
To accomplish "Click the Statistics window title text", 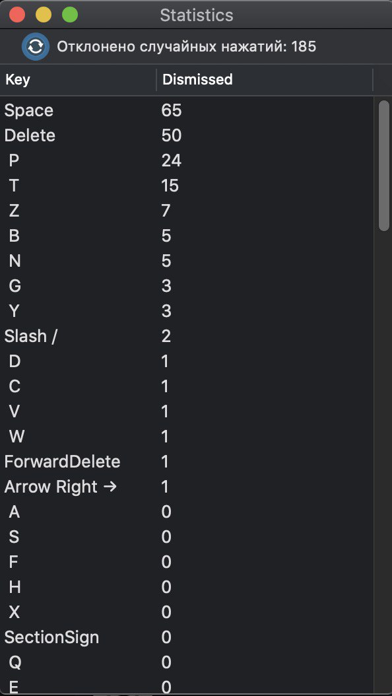I will coord(197,15).
